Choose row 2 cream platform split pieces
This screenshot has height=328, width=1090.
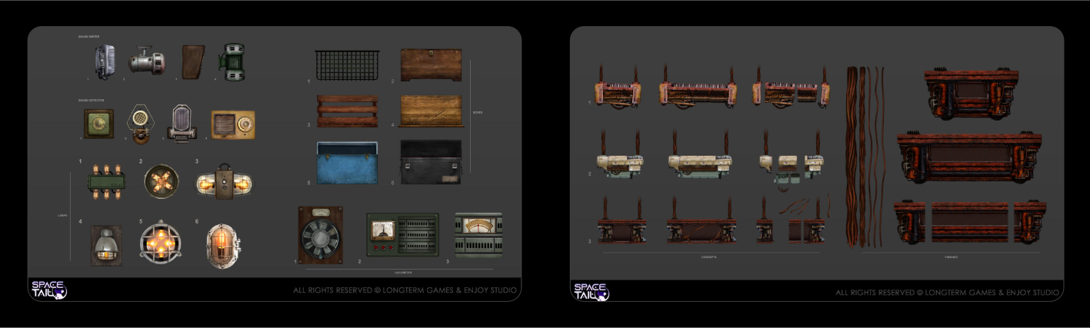coord(792,160)
